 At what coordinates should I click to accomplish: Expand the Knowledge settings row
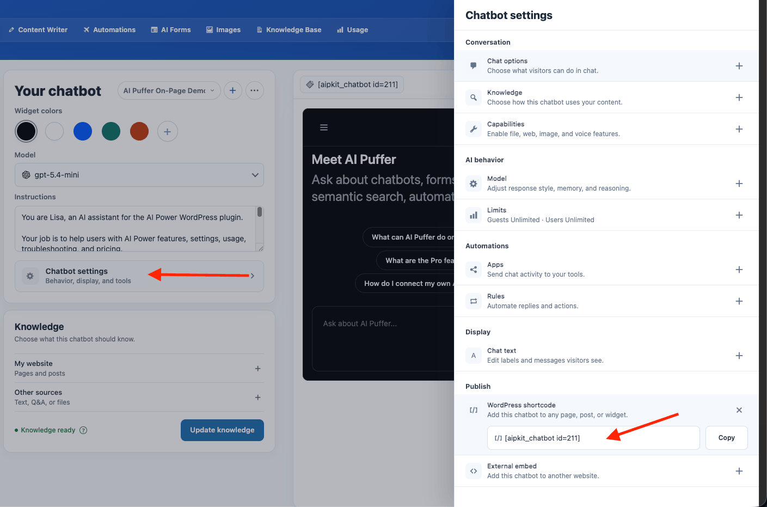click(739, 97)
